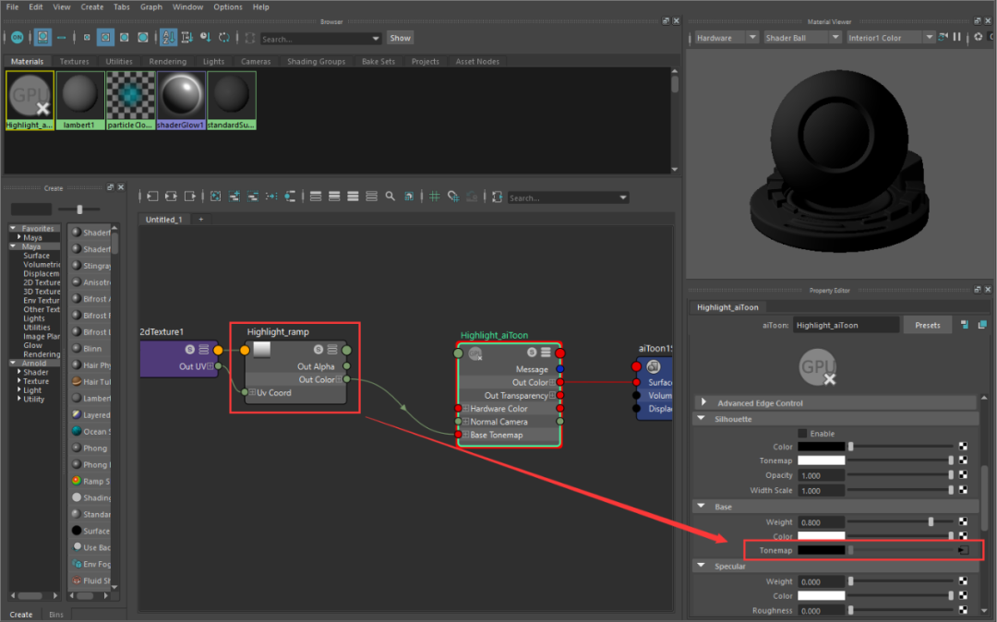Select the shaderGlow1 material swatch

click(181, 101)
